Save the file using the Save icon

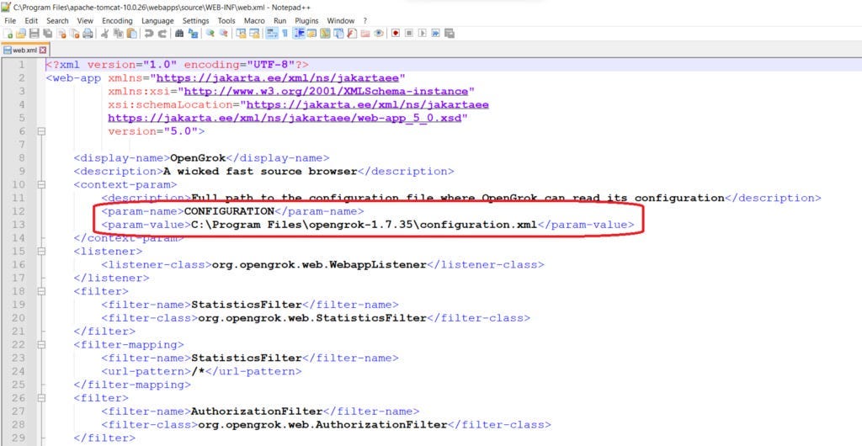[x=34, y=34]
